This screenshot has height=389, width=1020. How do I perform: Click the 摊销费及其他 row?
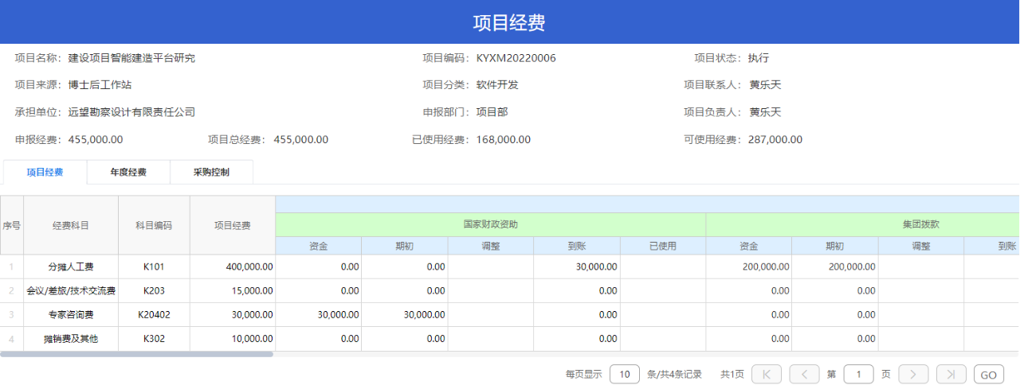coord(510,339)
